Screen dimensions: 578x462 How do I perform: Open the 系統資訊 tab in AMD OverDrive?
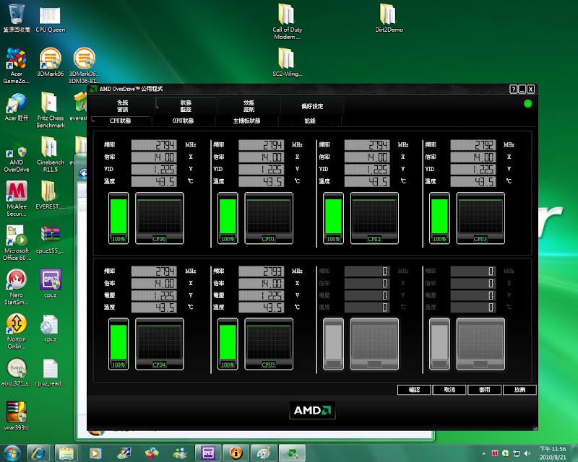(x=122, y=105)
